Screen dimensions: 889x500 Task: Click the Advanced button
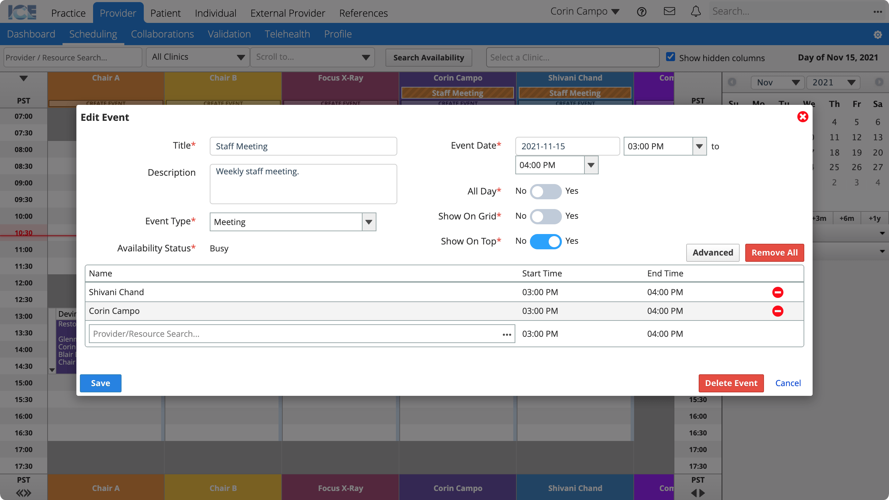713,253
